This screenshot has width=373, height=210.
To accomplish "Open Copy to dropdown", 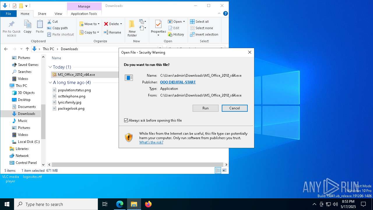I will [x=89, y=32].
